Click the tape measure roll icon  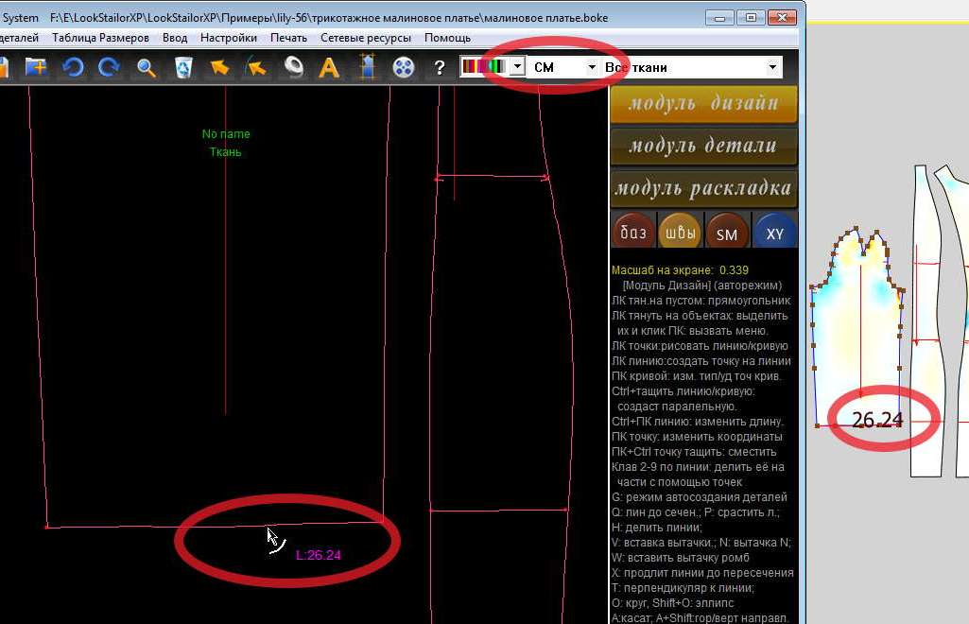(294, 67)
